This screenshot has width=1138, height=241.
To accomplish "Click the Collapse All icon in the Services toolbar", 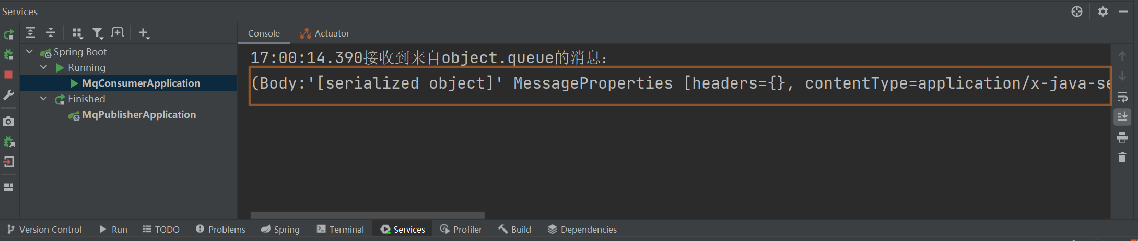I will [x=51, y=33].
